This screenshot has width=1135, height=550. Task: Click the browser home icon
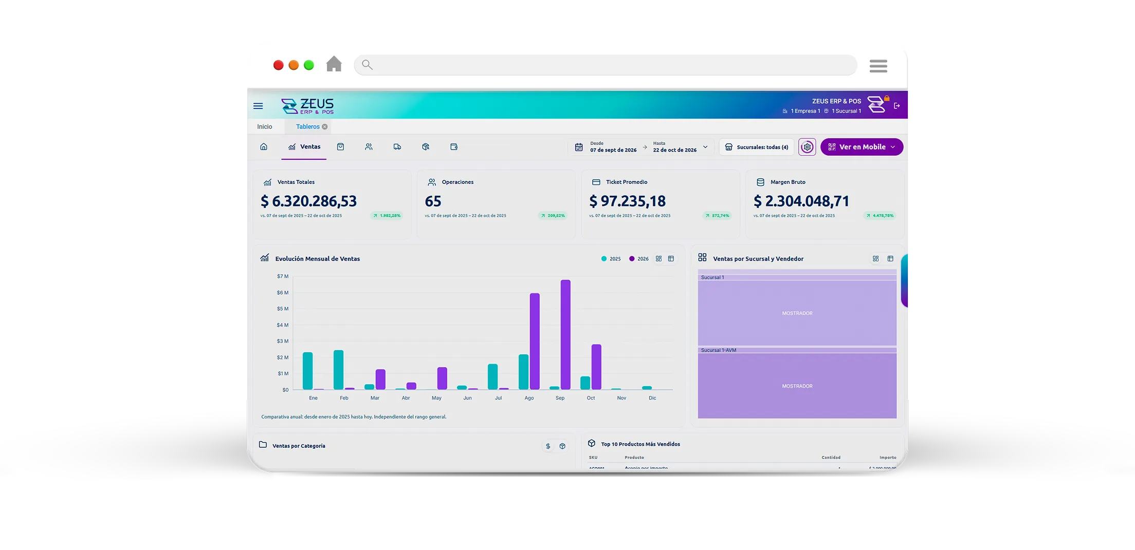click(334, 64)
